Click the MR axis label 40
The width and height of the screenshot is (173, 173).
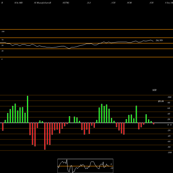[x=169, y=114]
